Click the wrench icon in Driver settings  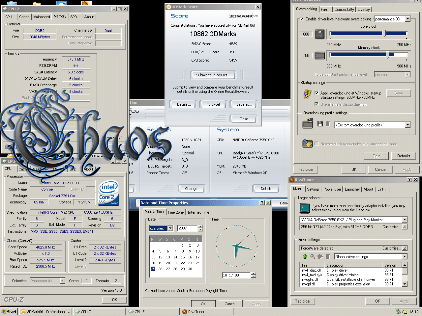[x=320, y=256]
